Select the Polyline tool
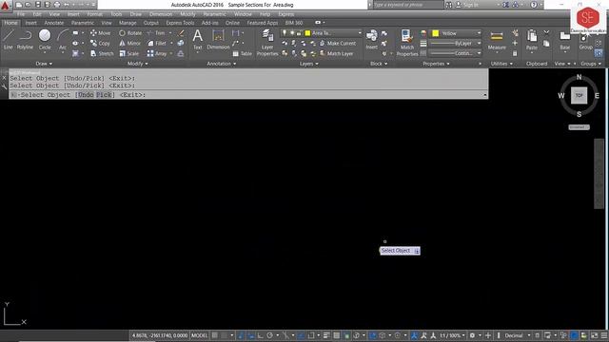 click(x=25, y=40)
